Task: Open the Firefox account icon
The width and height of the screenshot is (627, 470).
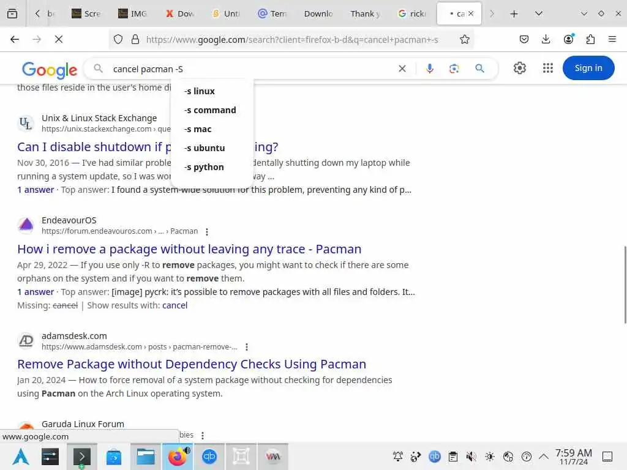Action: [568, 39]
